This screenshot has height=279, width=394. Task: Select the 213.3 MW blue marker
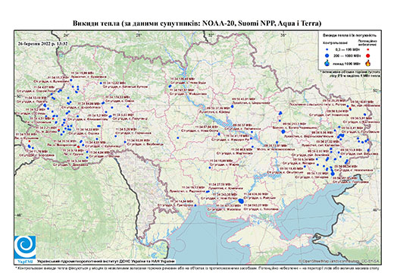283,131
